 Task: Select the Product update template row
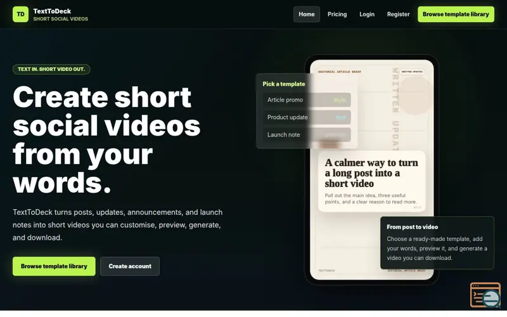coord(307,117)
